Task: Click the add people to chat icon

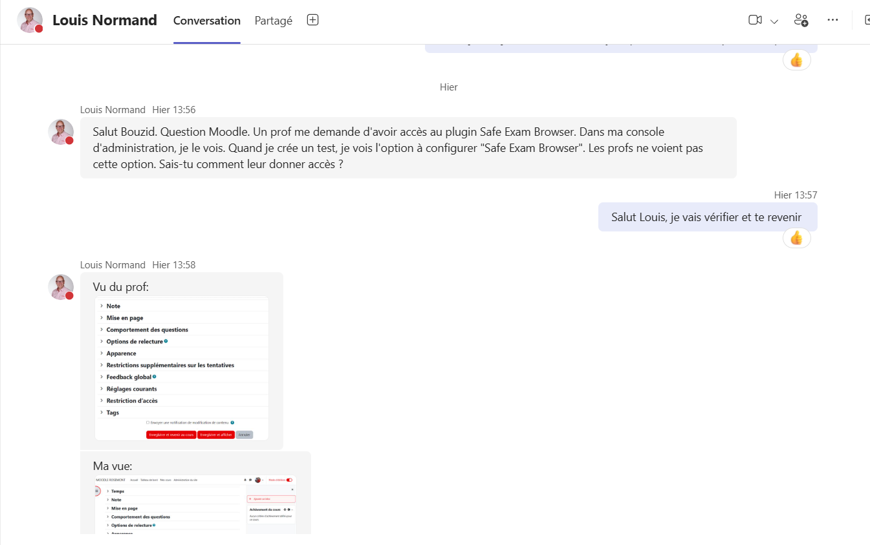Action: pos(801,20)
